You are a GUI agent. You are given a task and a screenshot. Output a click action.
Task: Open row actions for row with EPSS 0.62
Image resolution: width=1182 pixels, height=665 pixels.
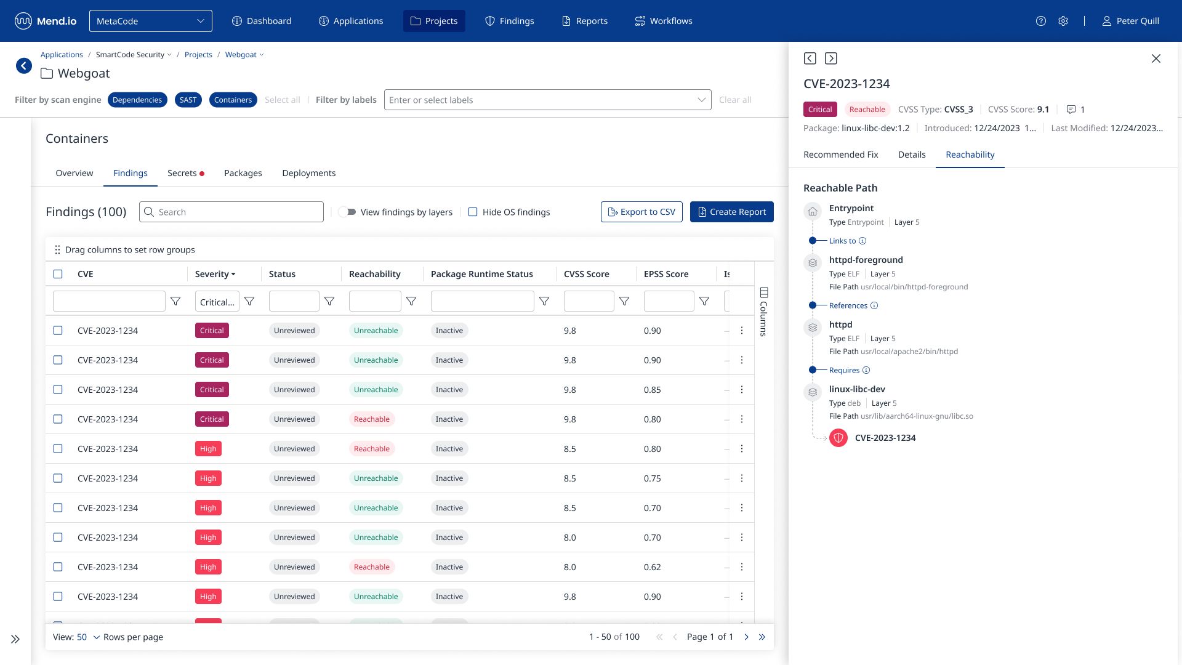tap(742, 567)
